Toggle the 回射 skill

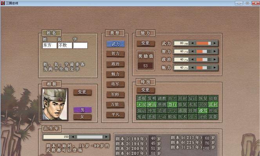click(182, 98)
